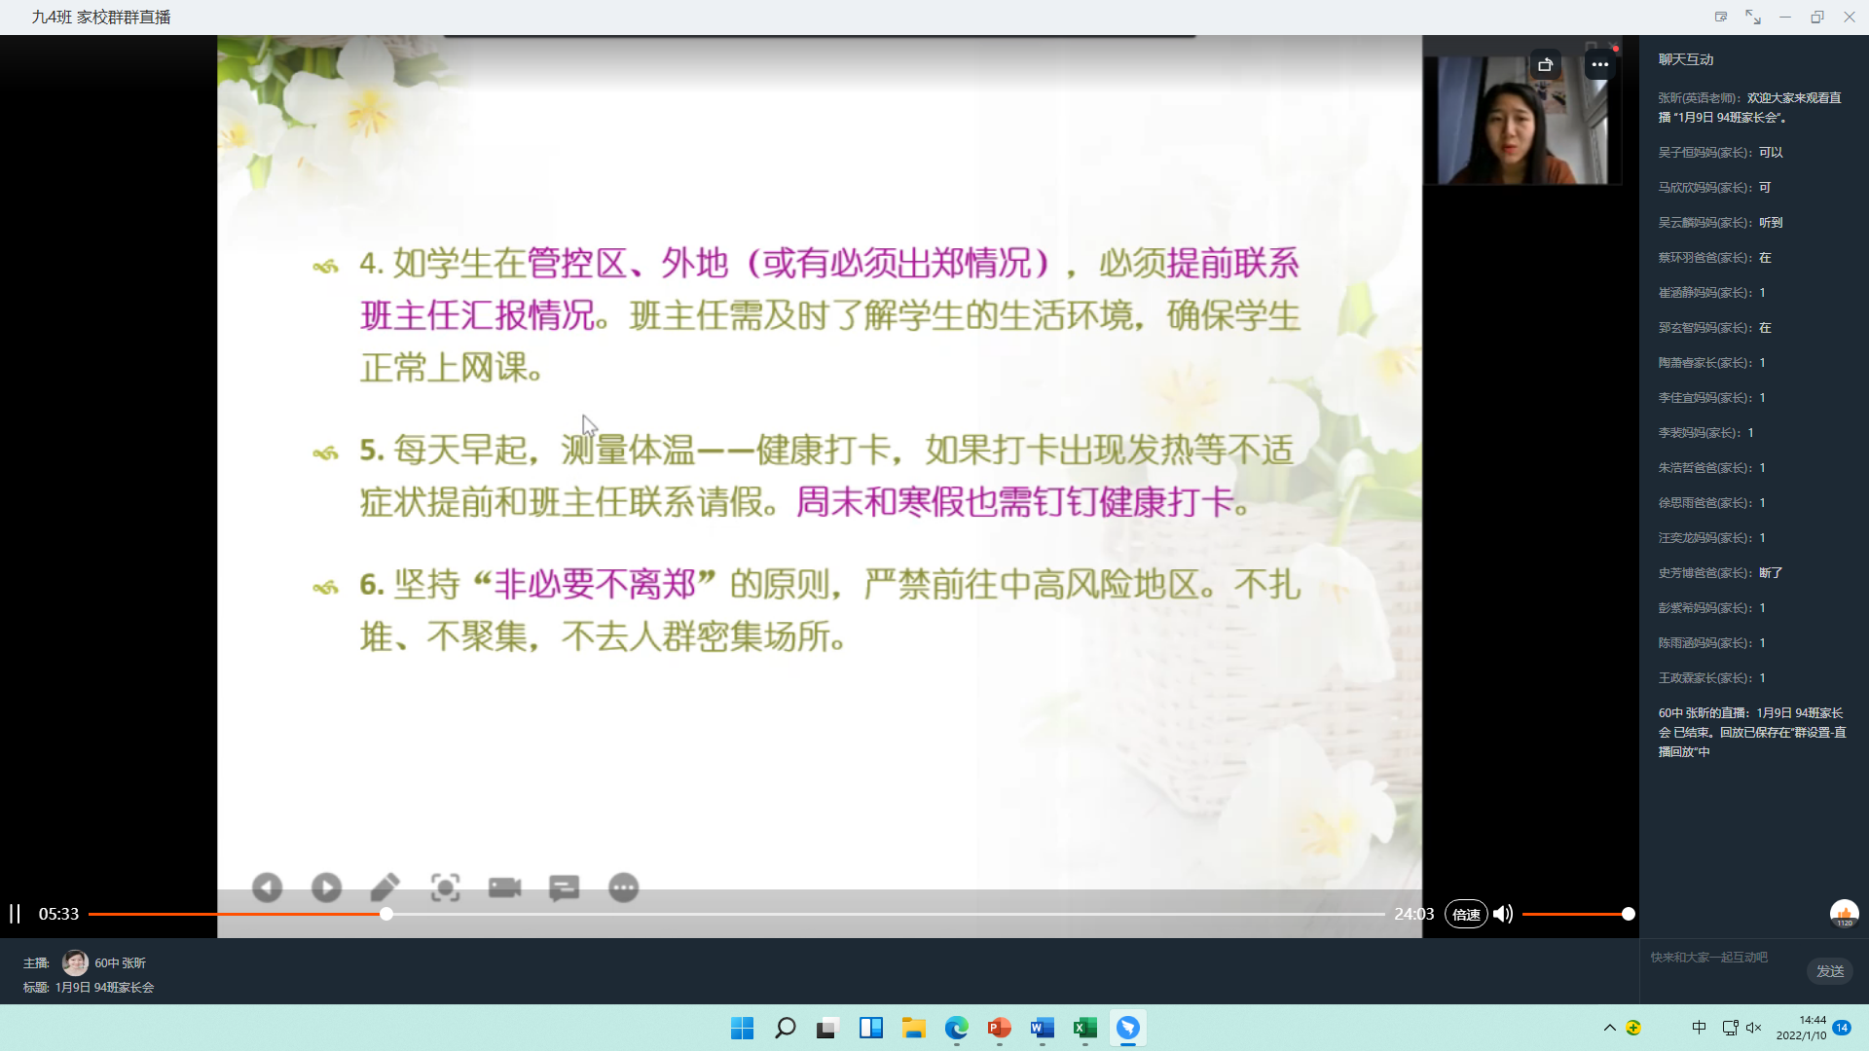The height and width of the screenshot is (1051, 1869).
Task: Select the pen annotation tool
Action: (385, 888)
